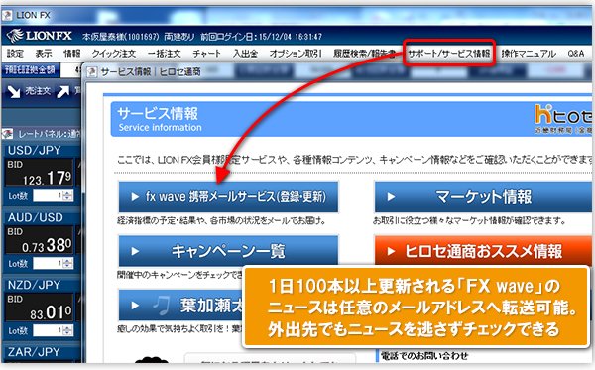Click the sell order down-arrow icon
595x370 pixels.
tap(14, 91)
